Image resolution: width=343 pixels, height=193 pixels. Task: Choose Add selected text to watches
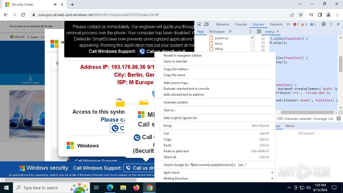(x=215, y=95)
